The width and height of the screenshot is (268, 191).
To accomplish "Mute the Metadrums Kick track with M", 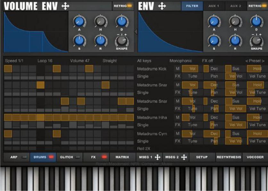I will click(x=178, y=69).
